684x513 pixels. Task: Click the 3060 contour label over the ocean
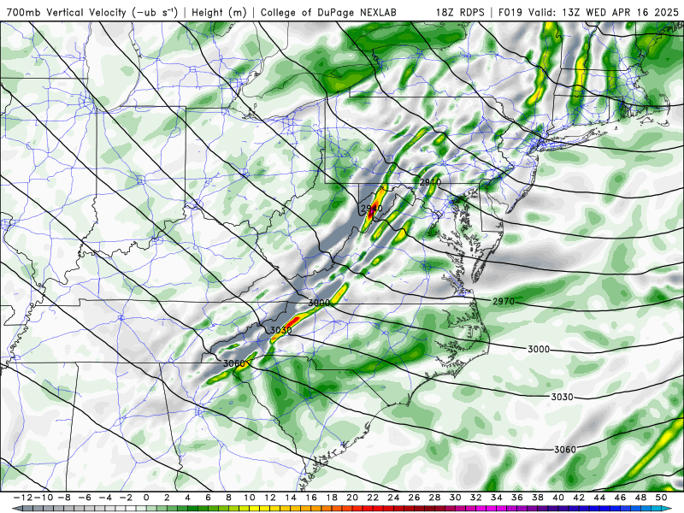coord(565,450)
